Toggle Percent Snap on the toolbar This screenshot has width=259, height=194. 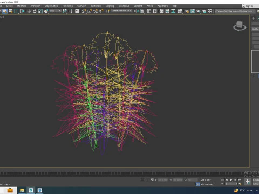click(x=96, y=11)
